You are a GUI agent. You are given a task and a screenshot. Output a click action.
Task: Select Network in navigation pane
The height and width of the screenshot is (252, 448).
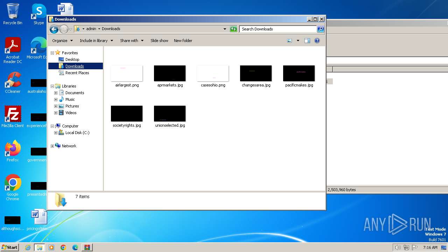[69, 146]
